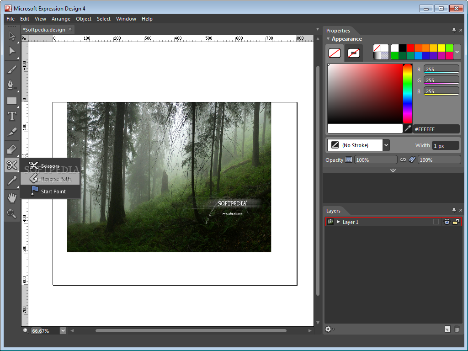Select the Color Dropper tool in the toolbox
The image size is (468, 351).
coord(12,181)
